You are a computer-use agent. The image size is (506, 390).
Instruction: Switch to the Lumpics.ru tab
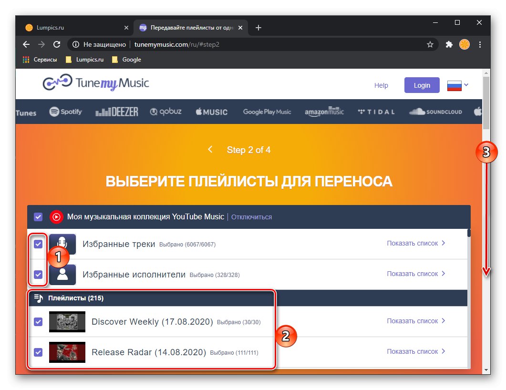pos(76,28)
